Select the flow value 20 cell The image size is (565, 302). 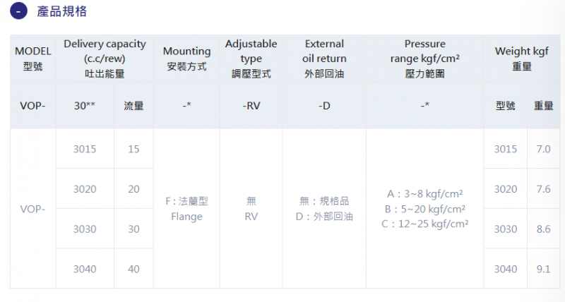tap(133, 188)
